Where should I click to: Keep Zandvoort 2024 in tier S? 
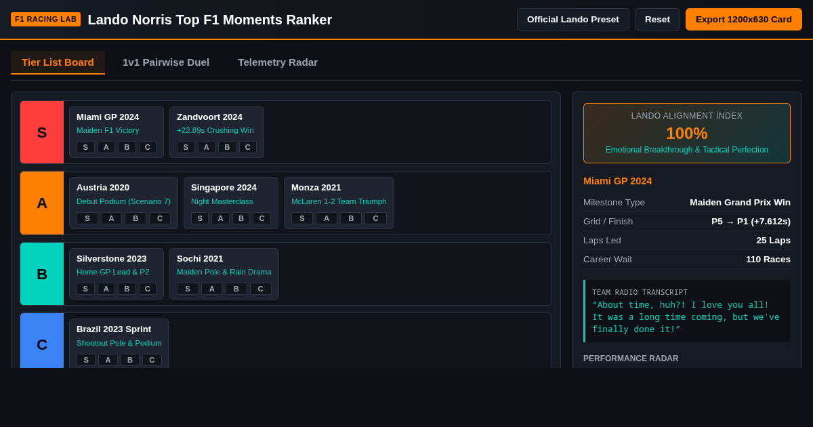tap(186, 147)
